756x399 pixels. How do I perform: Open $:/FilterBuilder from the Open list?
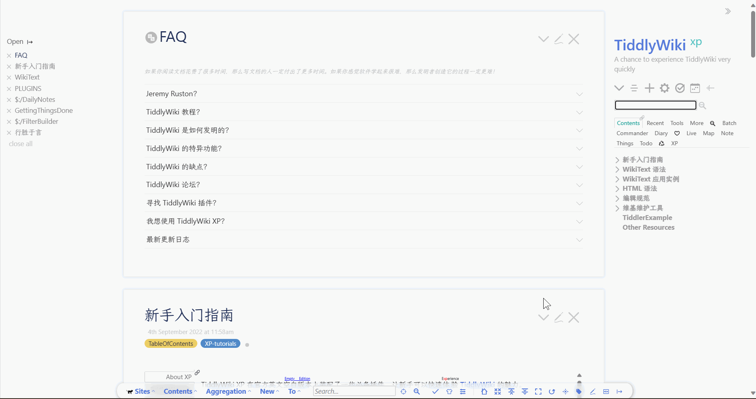37,122
